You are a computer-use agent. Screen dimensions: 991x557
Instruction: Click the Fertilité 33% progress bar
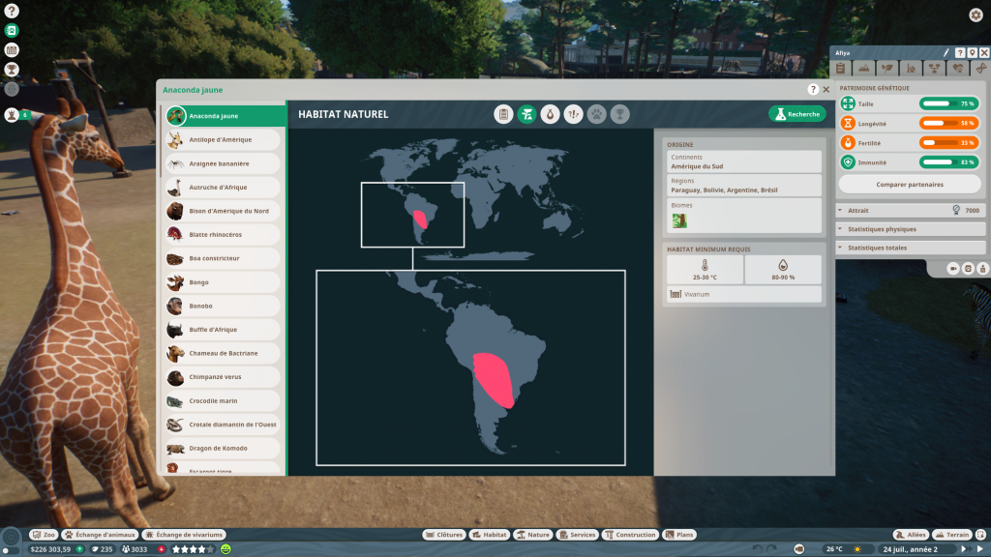pos(947,142)
